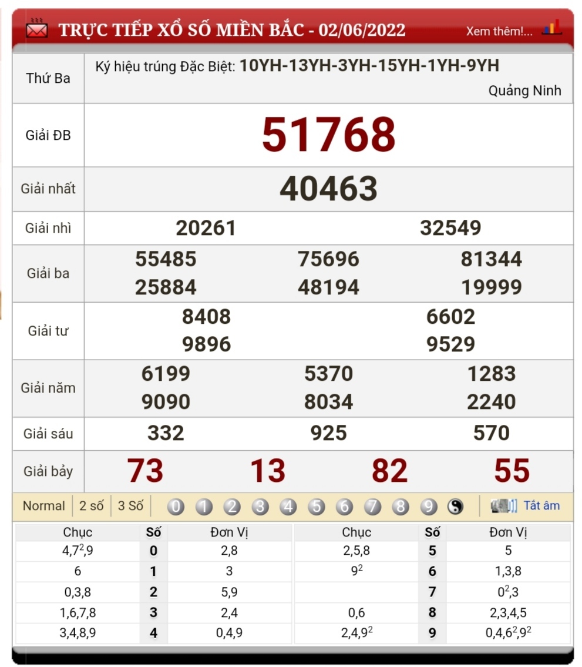Select fourth prize number 9529
Viewport: 582px width, 667px height.
(x=450, y=344)
